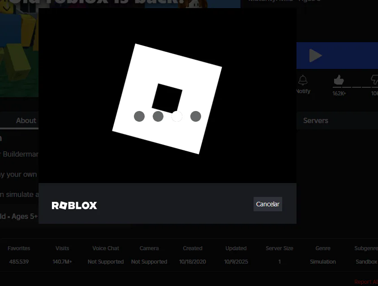Viewport: 378px width, 286px height.
Task: Click the Ages 5+ maturity text
Action: tap(24, 216)
